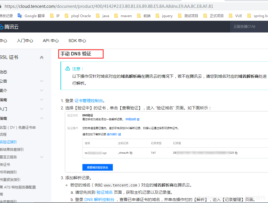Open the java bookmark folder icon
Screen dimensions: 268x203
[98, 16]
